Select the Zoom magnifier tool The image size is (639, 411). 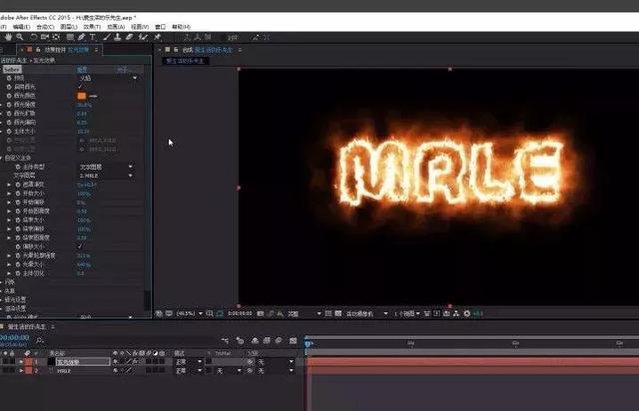(20, 37)
